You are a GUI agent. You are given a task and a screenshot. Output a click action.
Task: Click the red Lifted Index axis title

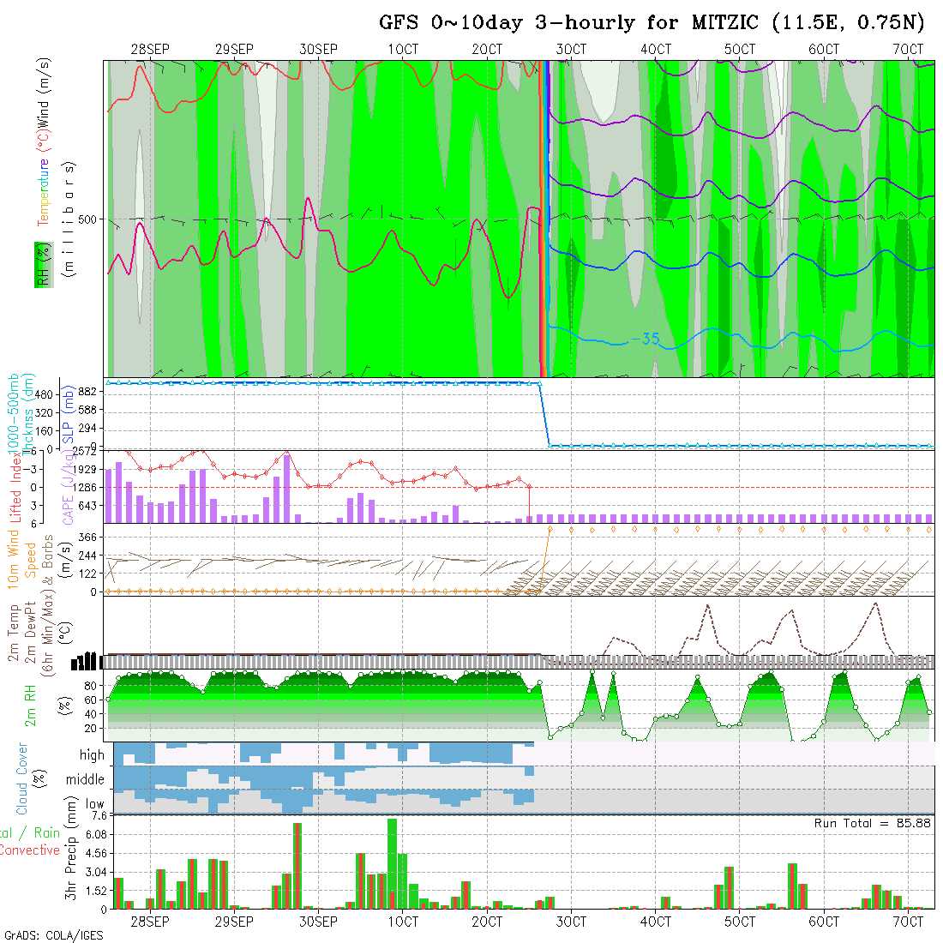click(x=15, y=486)
